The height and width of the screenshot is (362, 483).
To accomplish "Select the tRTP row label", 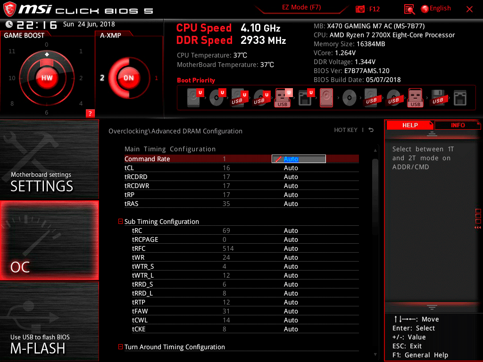I will pos(138,302).
